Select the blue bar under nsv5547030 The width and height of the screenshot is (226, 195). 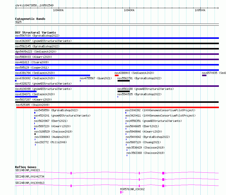pyautogui.click(x=117, y=38)
